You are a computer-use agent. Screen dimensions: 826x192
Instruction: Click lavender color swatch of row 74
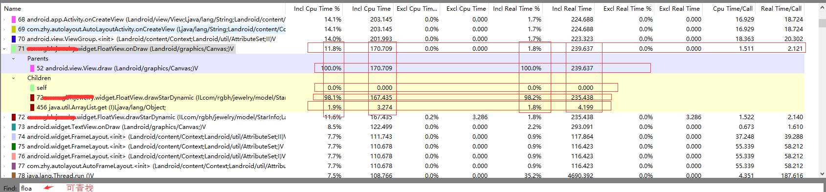[13, 137]
